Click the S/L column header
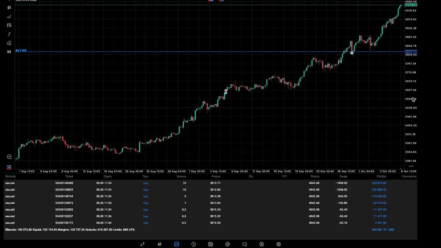This screenshot has width=441, height=248. 251,176
